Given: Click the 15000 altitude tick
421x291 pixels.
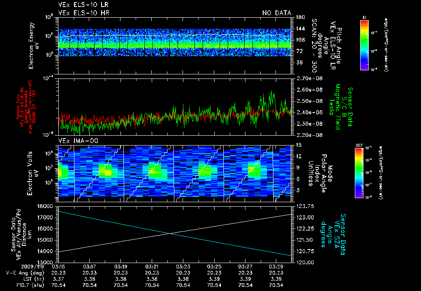Looking at the screenshot, I should tap(46, 240).
